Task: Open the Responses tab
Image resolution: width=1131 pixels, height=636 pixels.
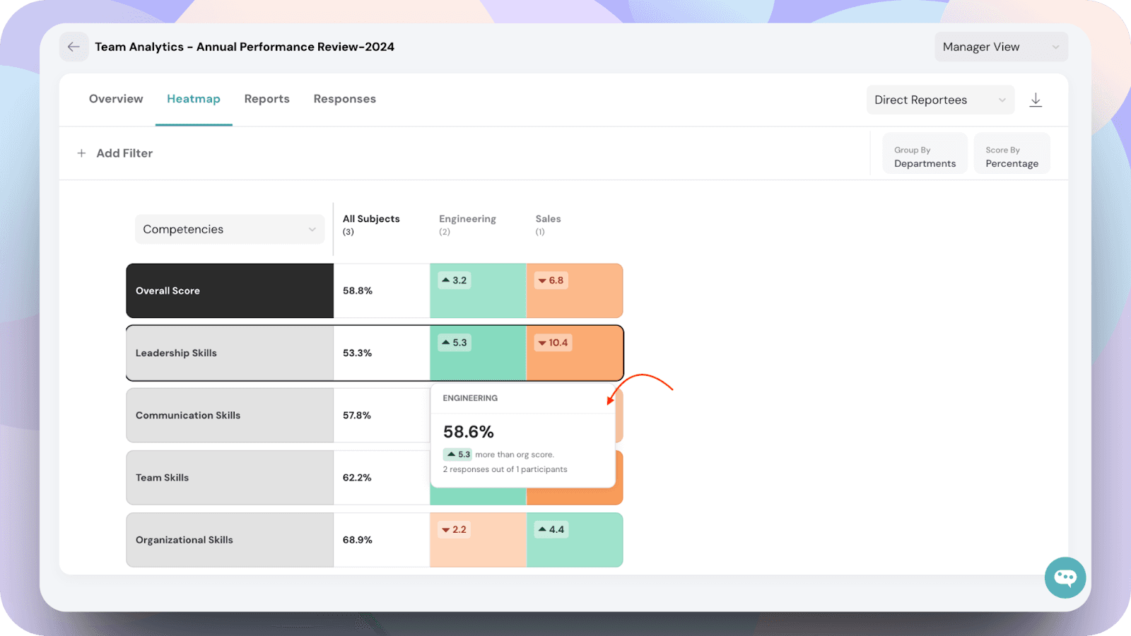Action: pos(344,99)
